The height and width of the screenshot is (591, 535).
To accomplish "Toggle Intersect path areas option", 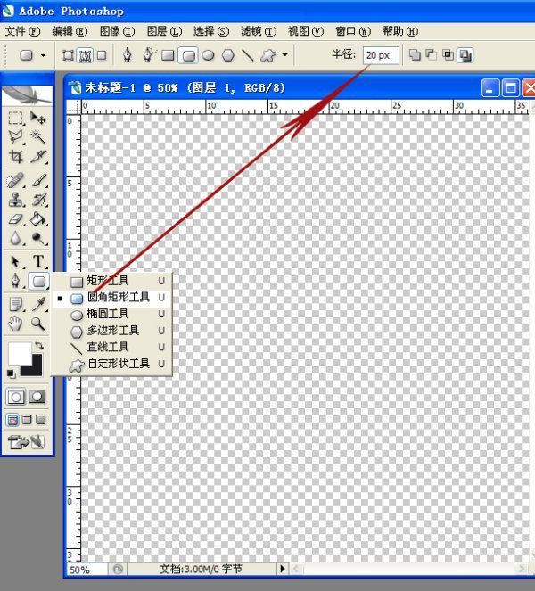I will tap(448, 55).
